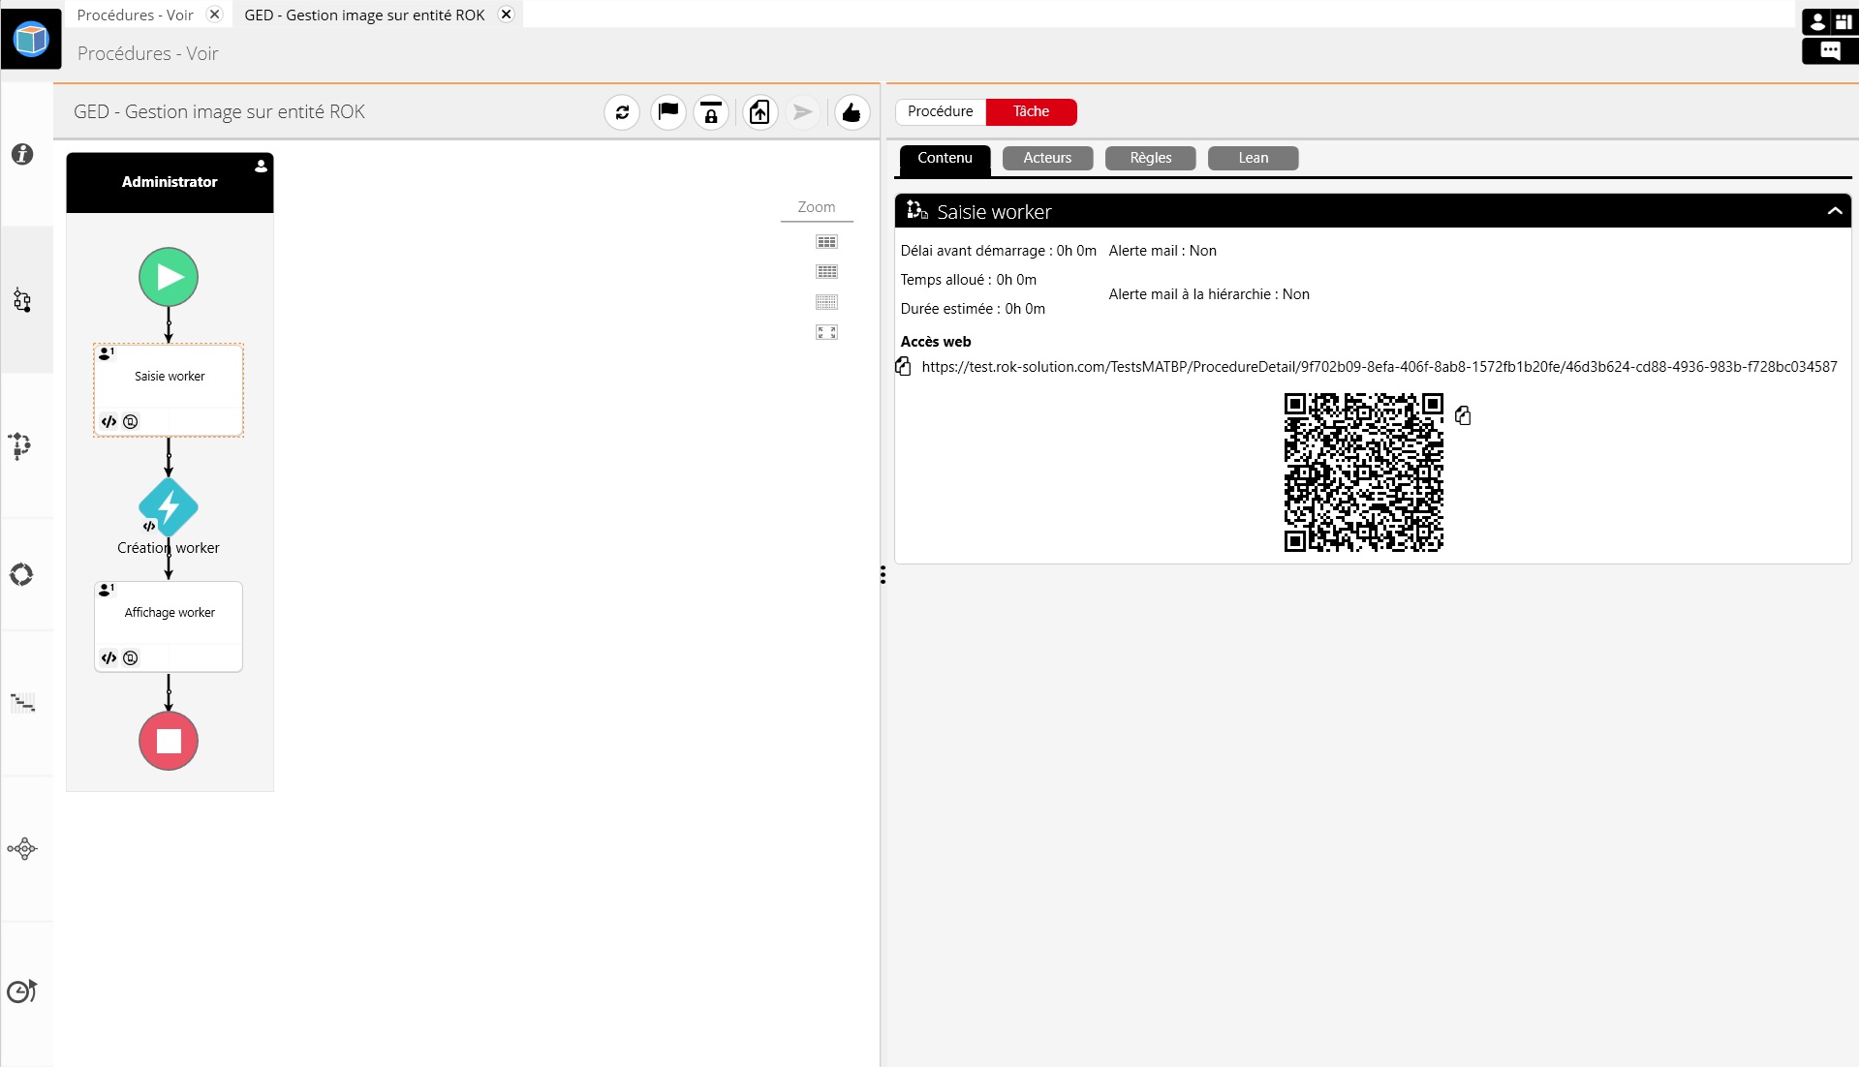Click the QR code image

click(1363, 473)
